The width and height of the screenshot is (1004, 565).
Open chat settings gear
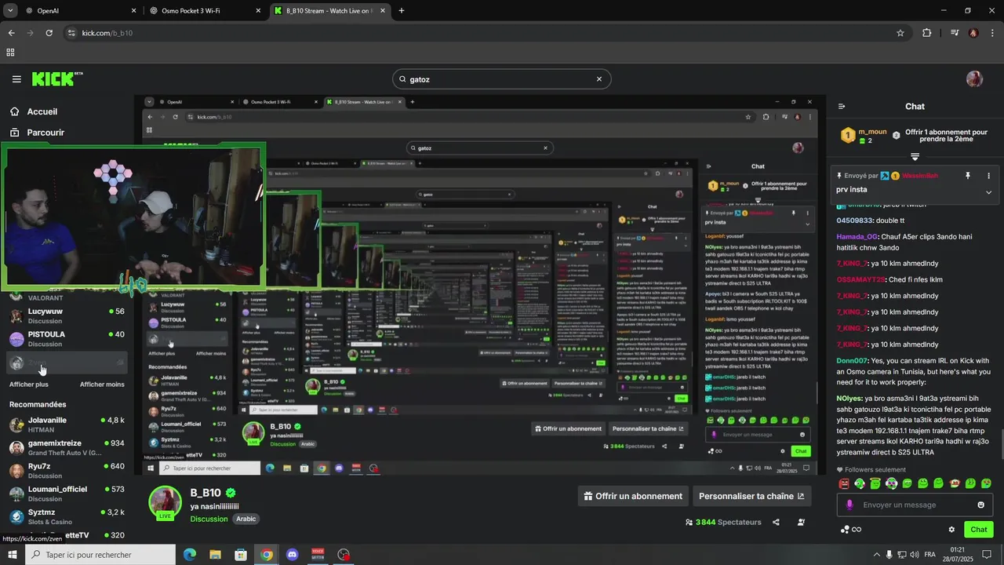coord(951,530)
